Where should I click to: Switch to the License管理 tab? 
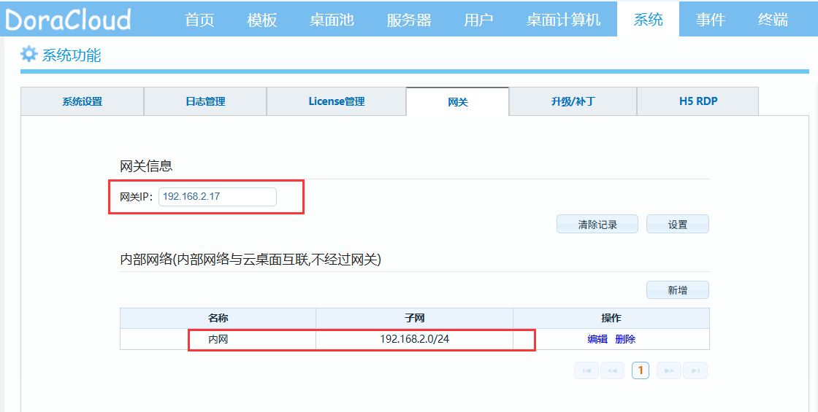point(336,101)
